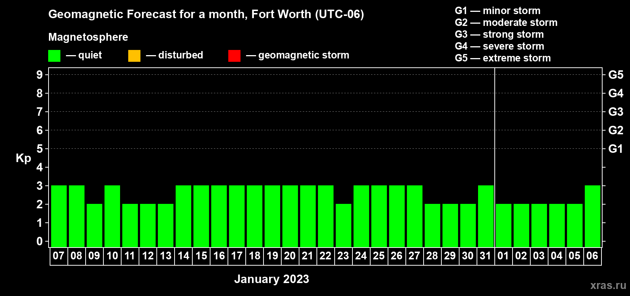Click the Kp axis value 5
Image resolution: width=630 pixels, height=296 pixels.
coord(40,149)
